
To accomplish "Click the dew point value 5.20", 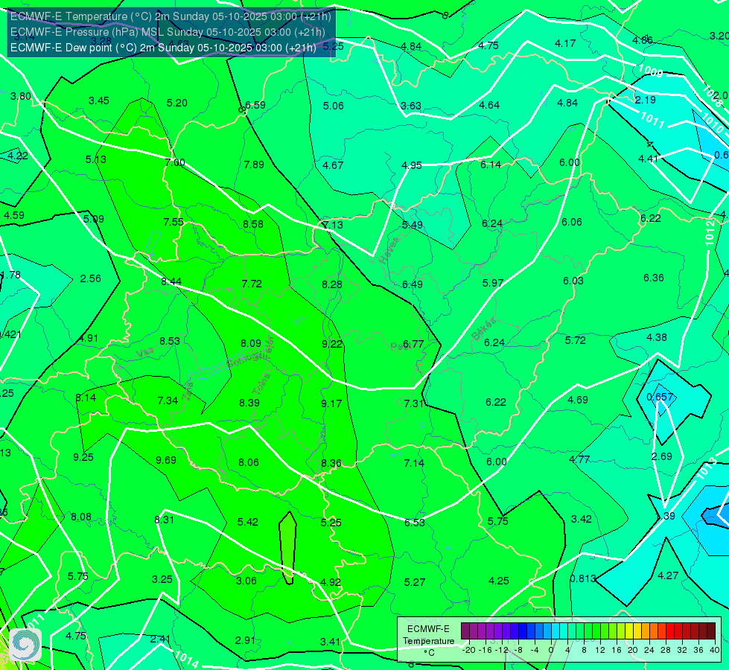I will click(x=177, y=103).
